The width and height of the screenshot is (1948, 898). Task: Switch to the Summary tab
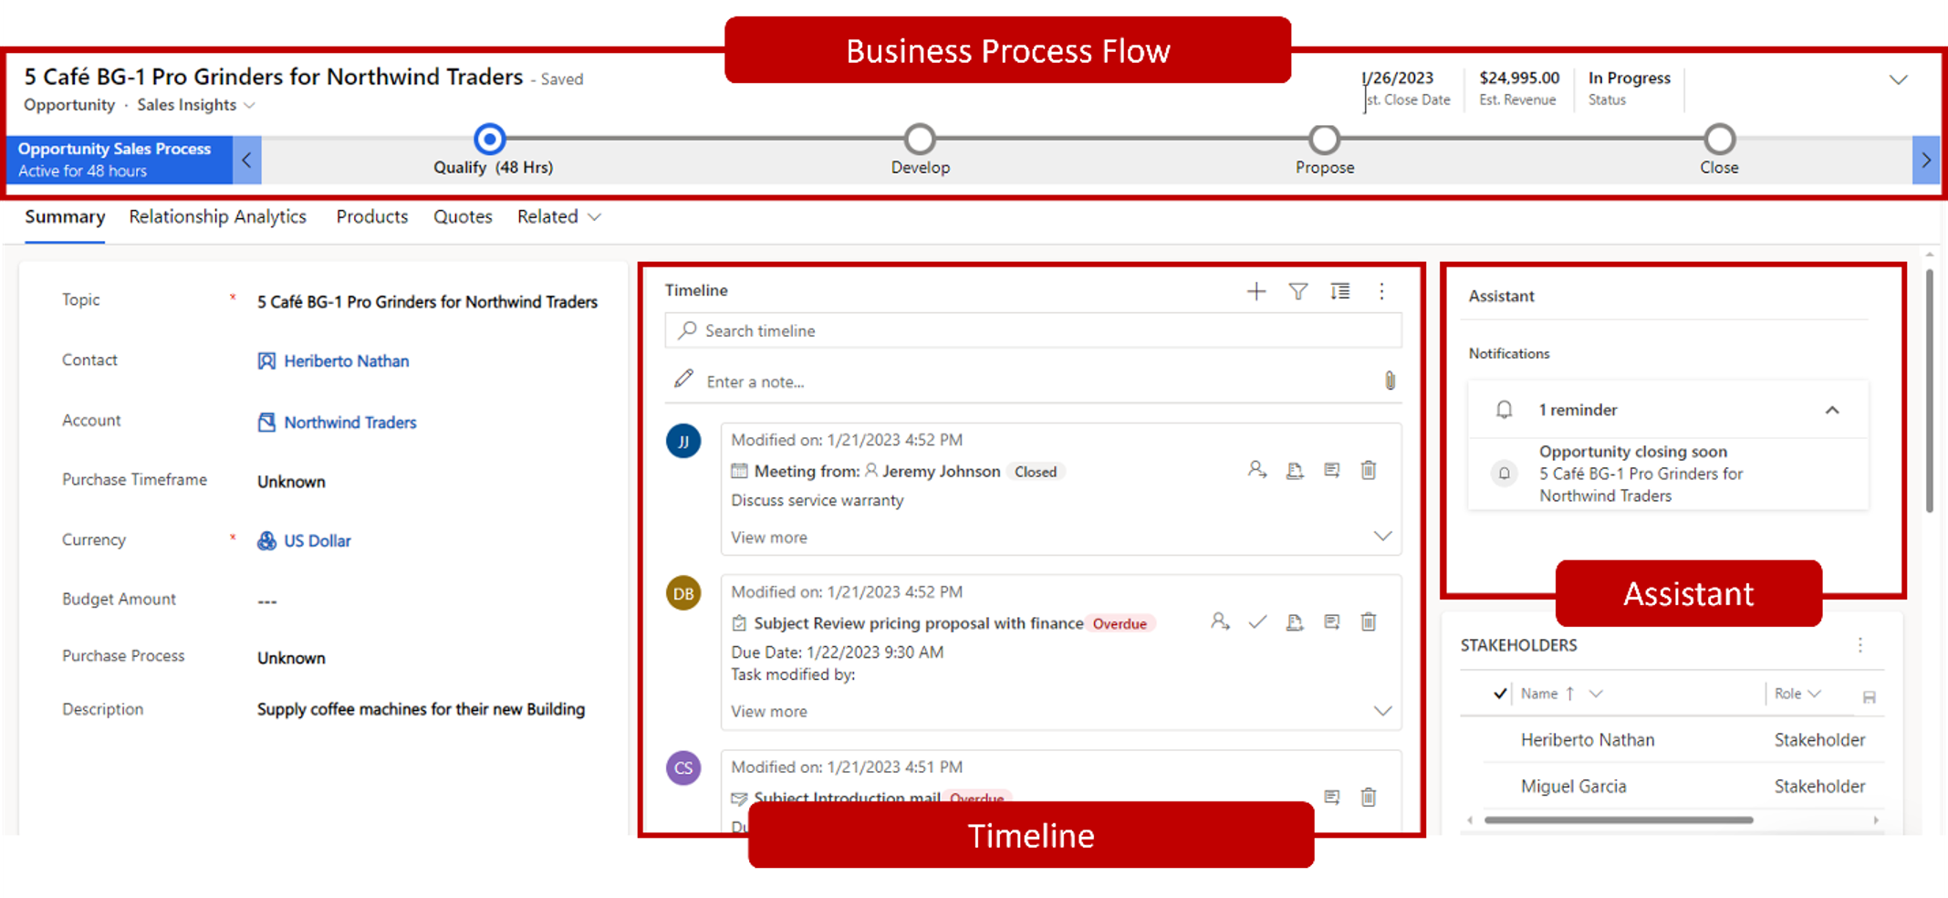pos(65,217)
